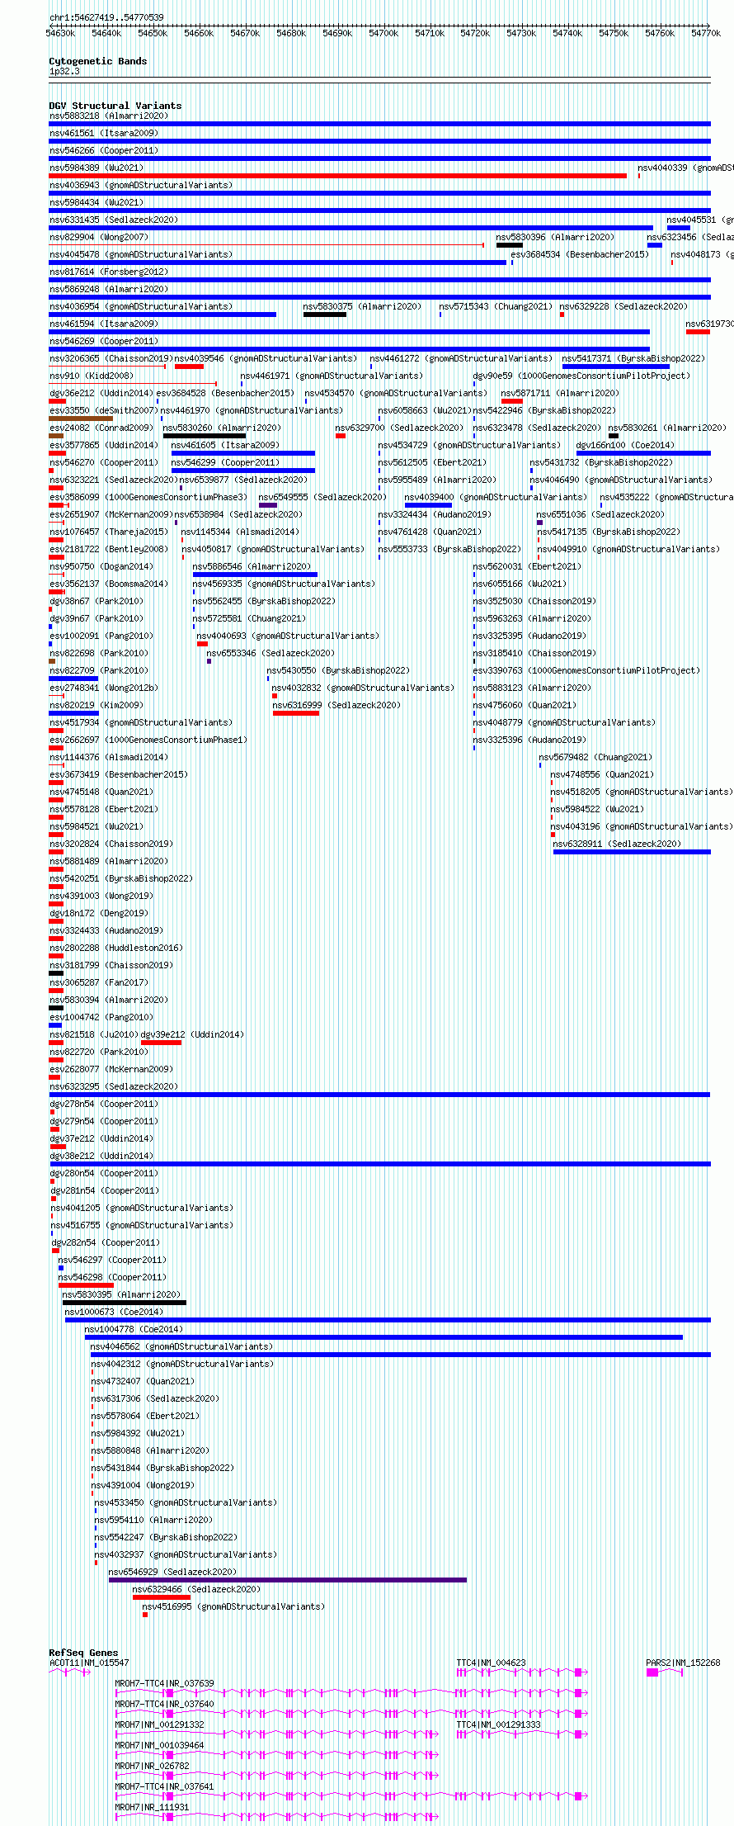
Task: Open MROH7|NR_026782 transcript label
Action: pos(152,1766)
